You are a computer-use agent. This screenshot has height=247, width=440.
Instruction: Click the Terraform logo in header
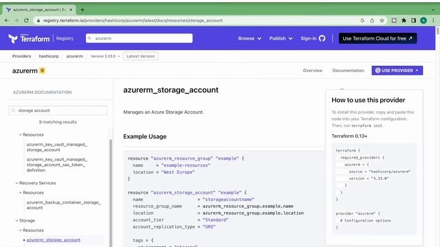click(x=29, y=38)
